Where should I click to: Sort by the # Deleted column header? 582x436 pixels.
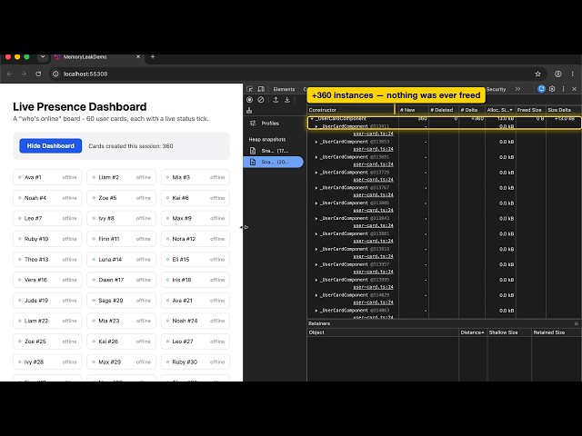tap(444, 110)
